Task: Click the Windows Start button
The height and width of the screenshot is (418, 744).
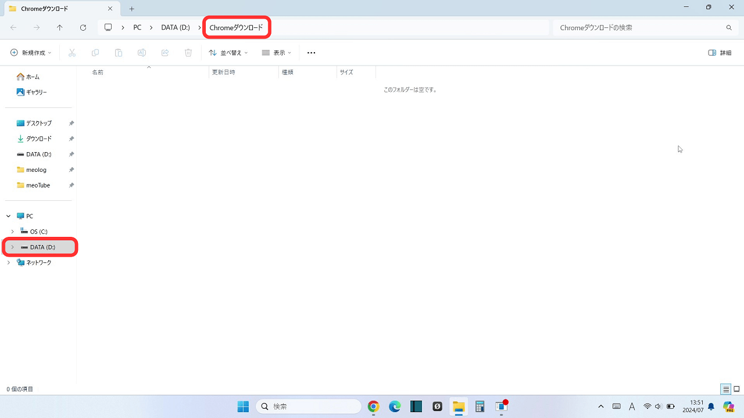Action: 243,406
